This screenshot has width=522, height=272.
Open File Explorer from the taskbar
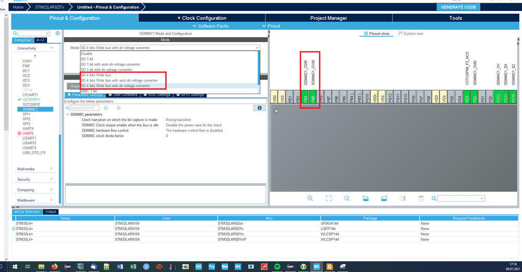pyautogui.click(x=41, y=266)
